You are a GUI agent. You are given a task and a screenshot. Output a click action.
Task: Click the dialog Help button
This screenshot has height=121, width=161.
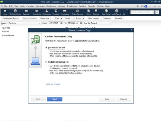click(107, 99)
